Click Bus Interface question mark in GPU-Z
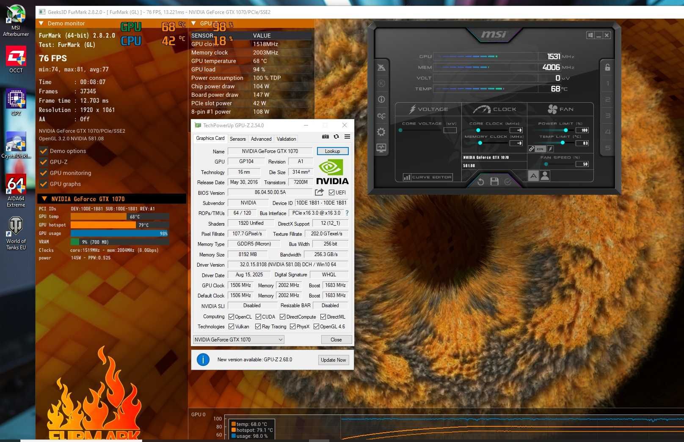 pyautogui.click(x=347, y=213)
